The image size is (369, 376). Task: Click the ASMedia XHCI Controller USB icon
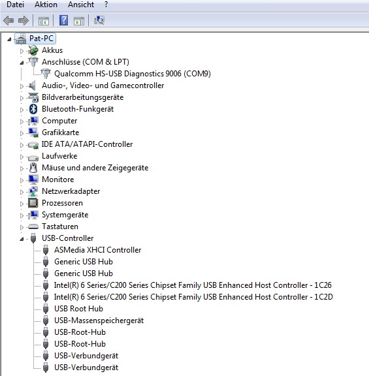coord(46,250)
